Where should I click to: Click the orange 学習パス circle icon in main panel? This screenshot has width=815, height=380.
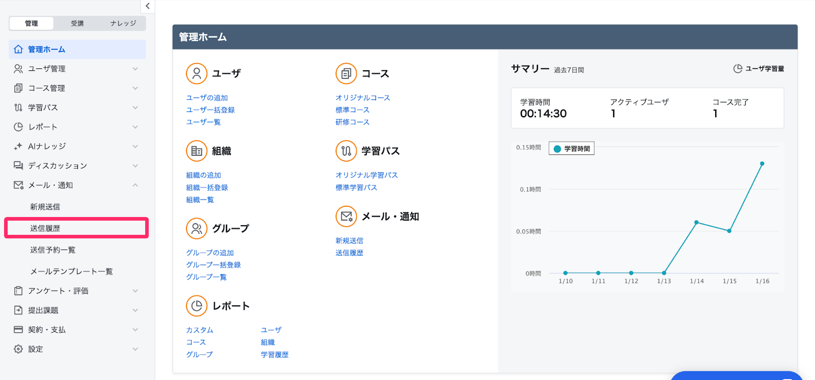pos(346,151)
